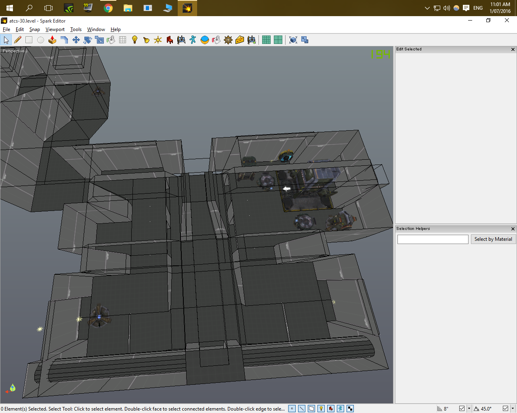517x413 pixels.
Task: Select the four-arrow Move tool
Action: [76, 40]
